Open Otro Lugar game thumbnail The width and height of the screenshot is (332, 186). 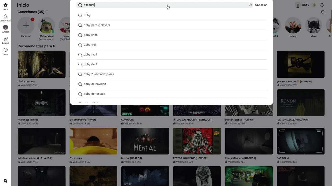click(93, 141)
